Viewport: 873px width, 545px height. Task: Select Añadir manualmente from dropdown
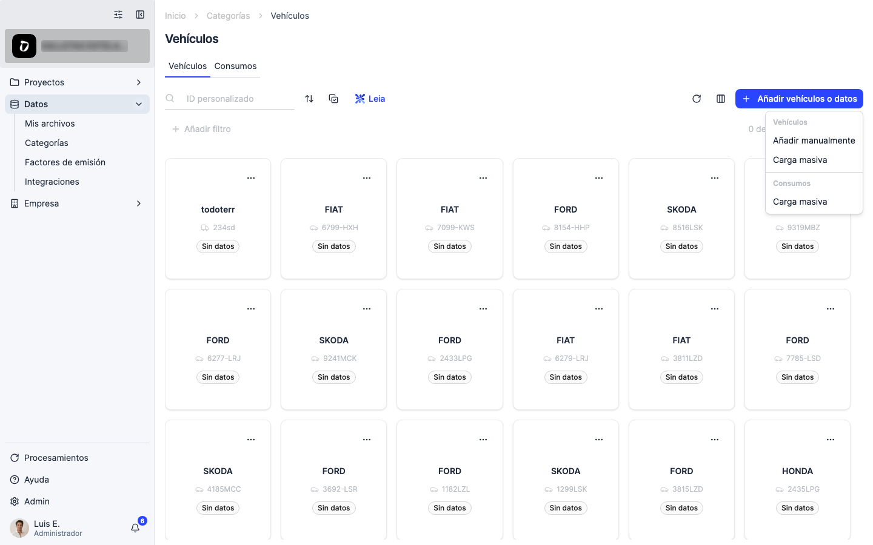(814, 140)
